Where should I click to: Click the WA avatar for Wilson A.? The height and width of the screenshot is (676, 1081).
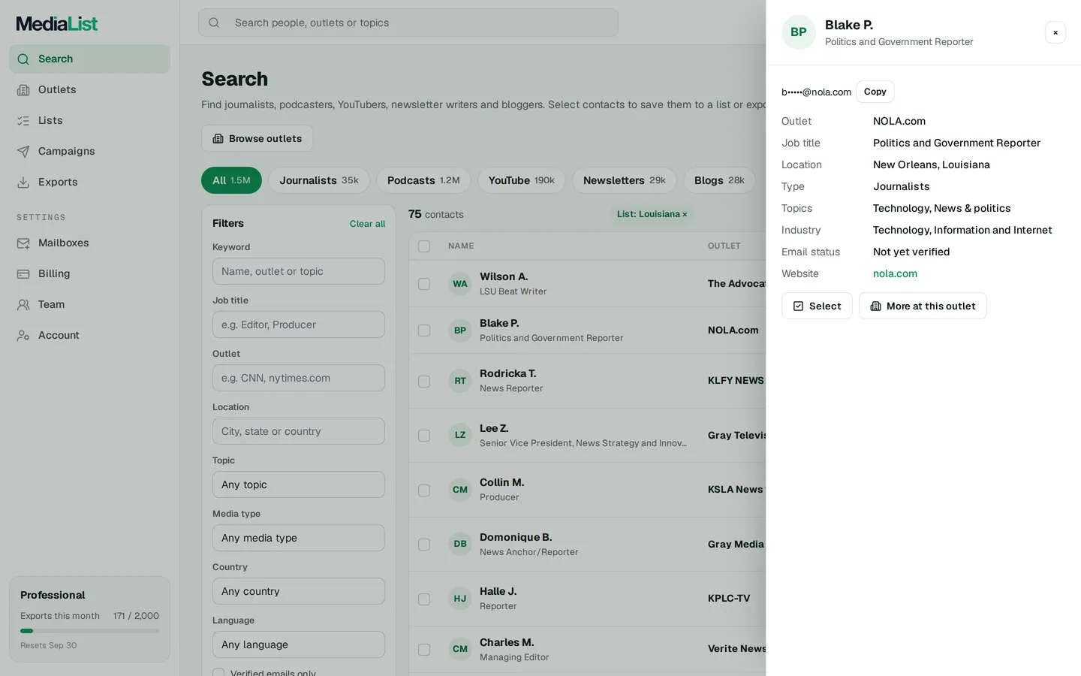[x=460, y=284]
